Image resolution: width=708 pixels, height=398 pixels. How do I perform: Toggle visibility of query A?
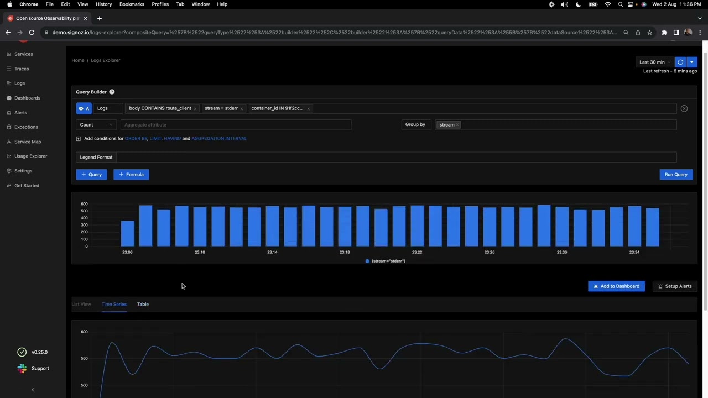(84, 108)
